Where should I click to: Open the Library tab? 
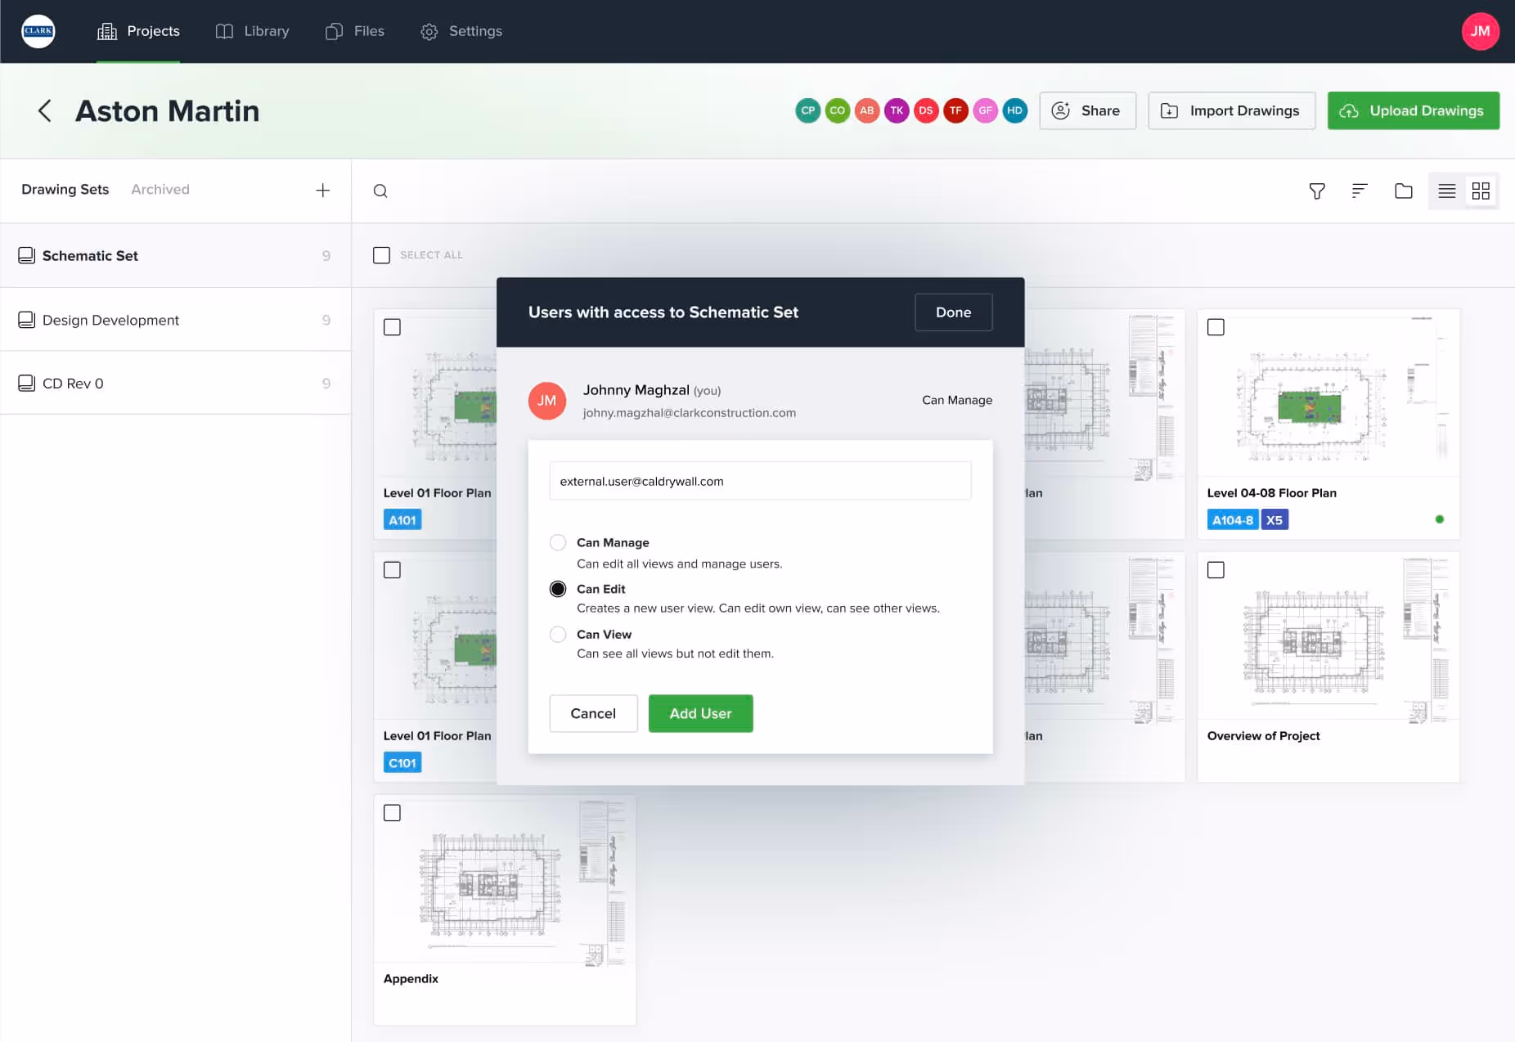252,31
